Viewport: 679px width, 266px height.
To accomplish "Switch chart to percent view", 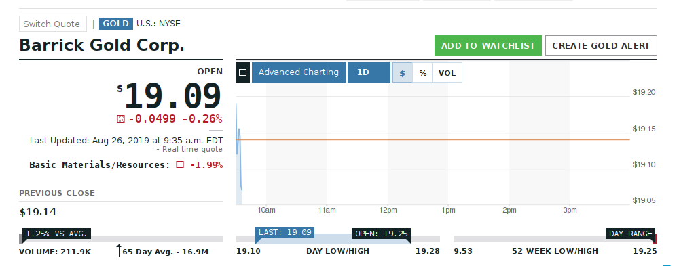I will tap(422, 73).
